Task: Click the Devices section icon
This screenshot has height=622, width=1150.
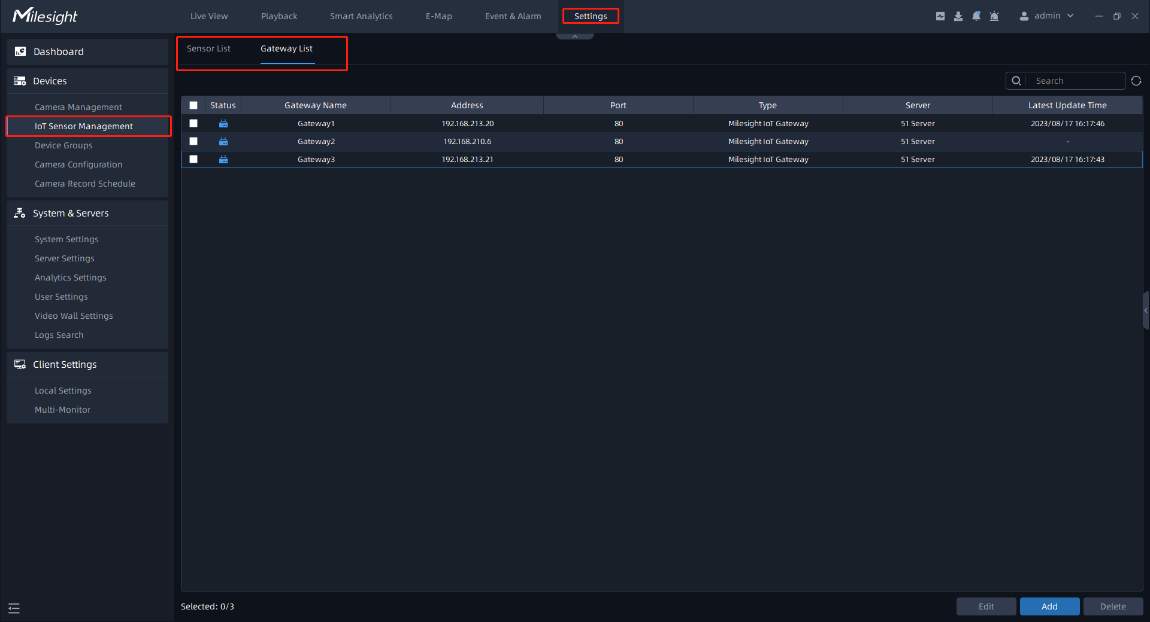Action: pyautogui.click(x=20, y=81)
